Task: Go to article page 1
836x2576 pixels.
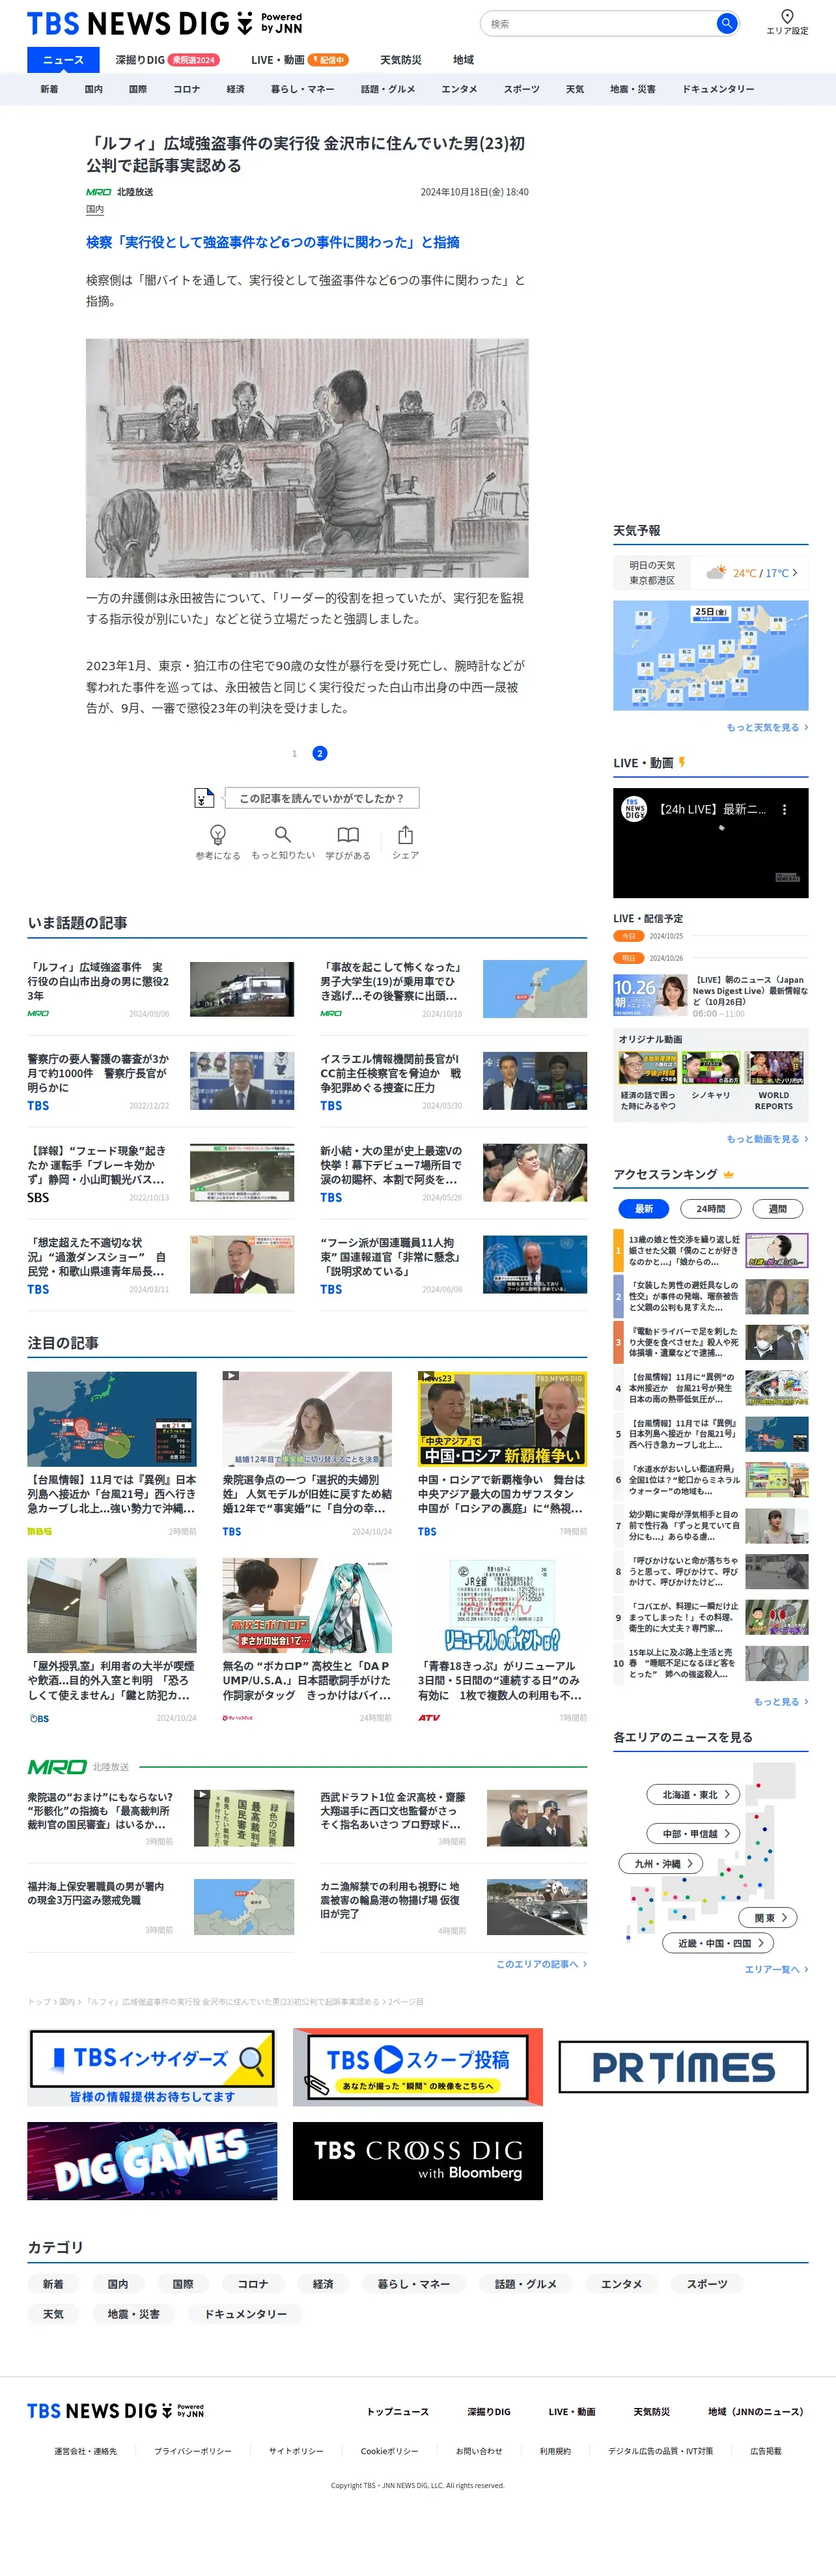Action: (294, 753)
